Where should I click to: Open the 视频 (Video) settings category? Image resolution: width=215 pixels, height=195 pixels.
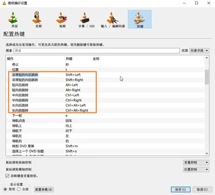[61, 19]
